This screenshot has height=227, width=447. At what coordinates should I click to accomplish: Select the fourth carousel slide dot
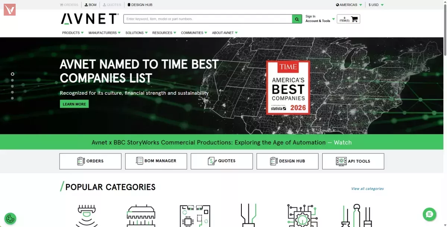(x=12, y=92)
